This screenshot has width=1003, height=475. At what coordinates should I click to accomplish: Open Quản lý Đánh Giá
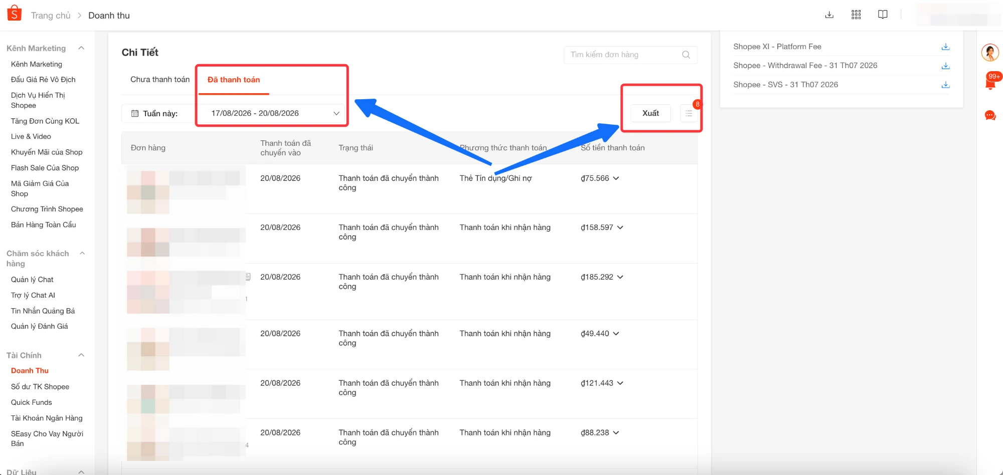coord(40,326)
